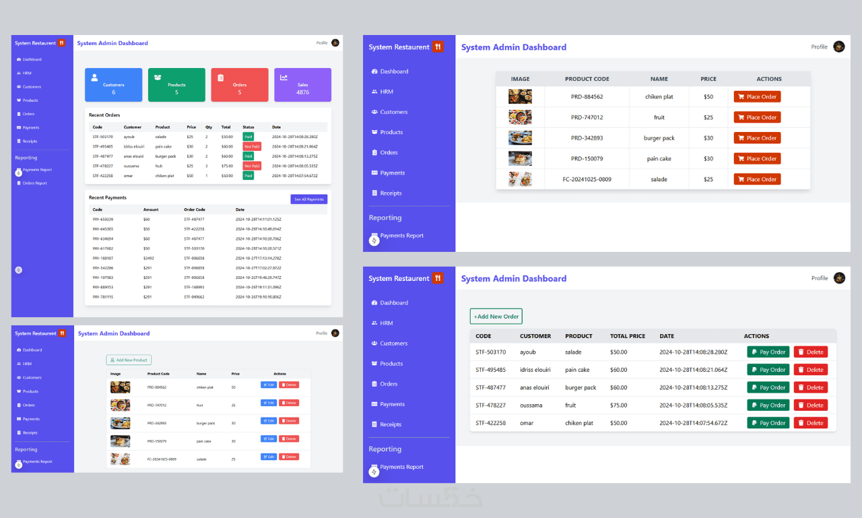Click the +Add New Order button
The height and width of the screenshot is (518, 862).
(496, 317)
